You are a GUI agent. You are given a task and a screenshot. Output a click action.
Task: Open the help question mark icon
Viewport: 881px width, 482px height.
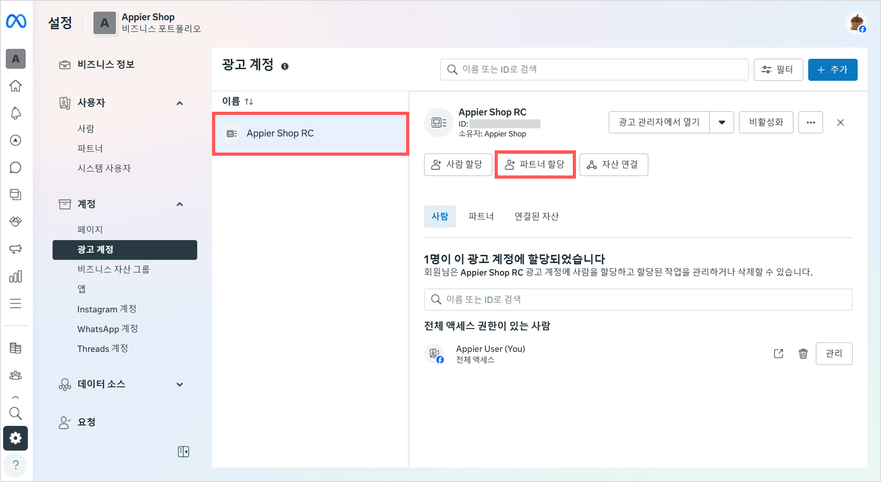click(16, 465)
